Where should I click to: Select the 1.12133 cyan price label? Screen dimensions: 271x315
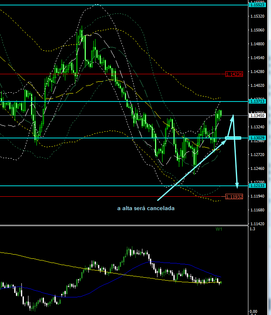coord(257,186)
